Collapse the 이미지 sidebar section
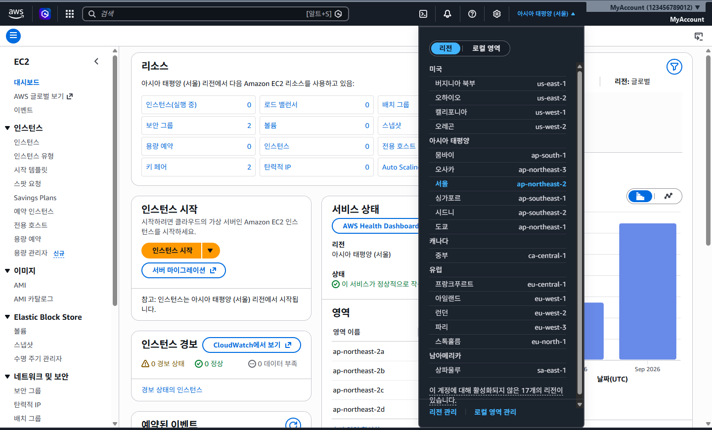The image size is (712, 430). 7,271
